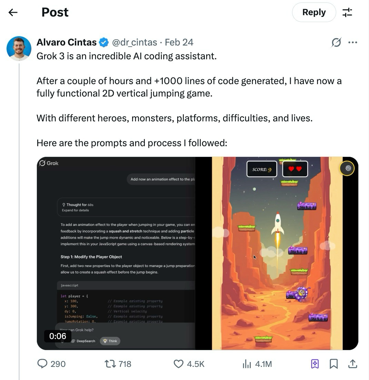The height and width of the screenshot is (380, 369).
Task: Click the Reply button at top
Action: tap(314, 12)
